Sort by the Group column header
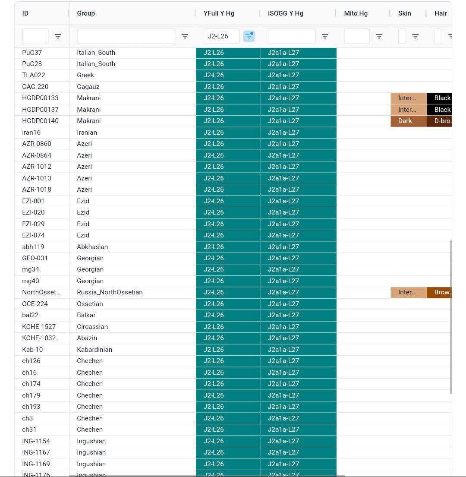 click(x=86, y=13)
